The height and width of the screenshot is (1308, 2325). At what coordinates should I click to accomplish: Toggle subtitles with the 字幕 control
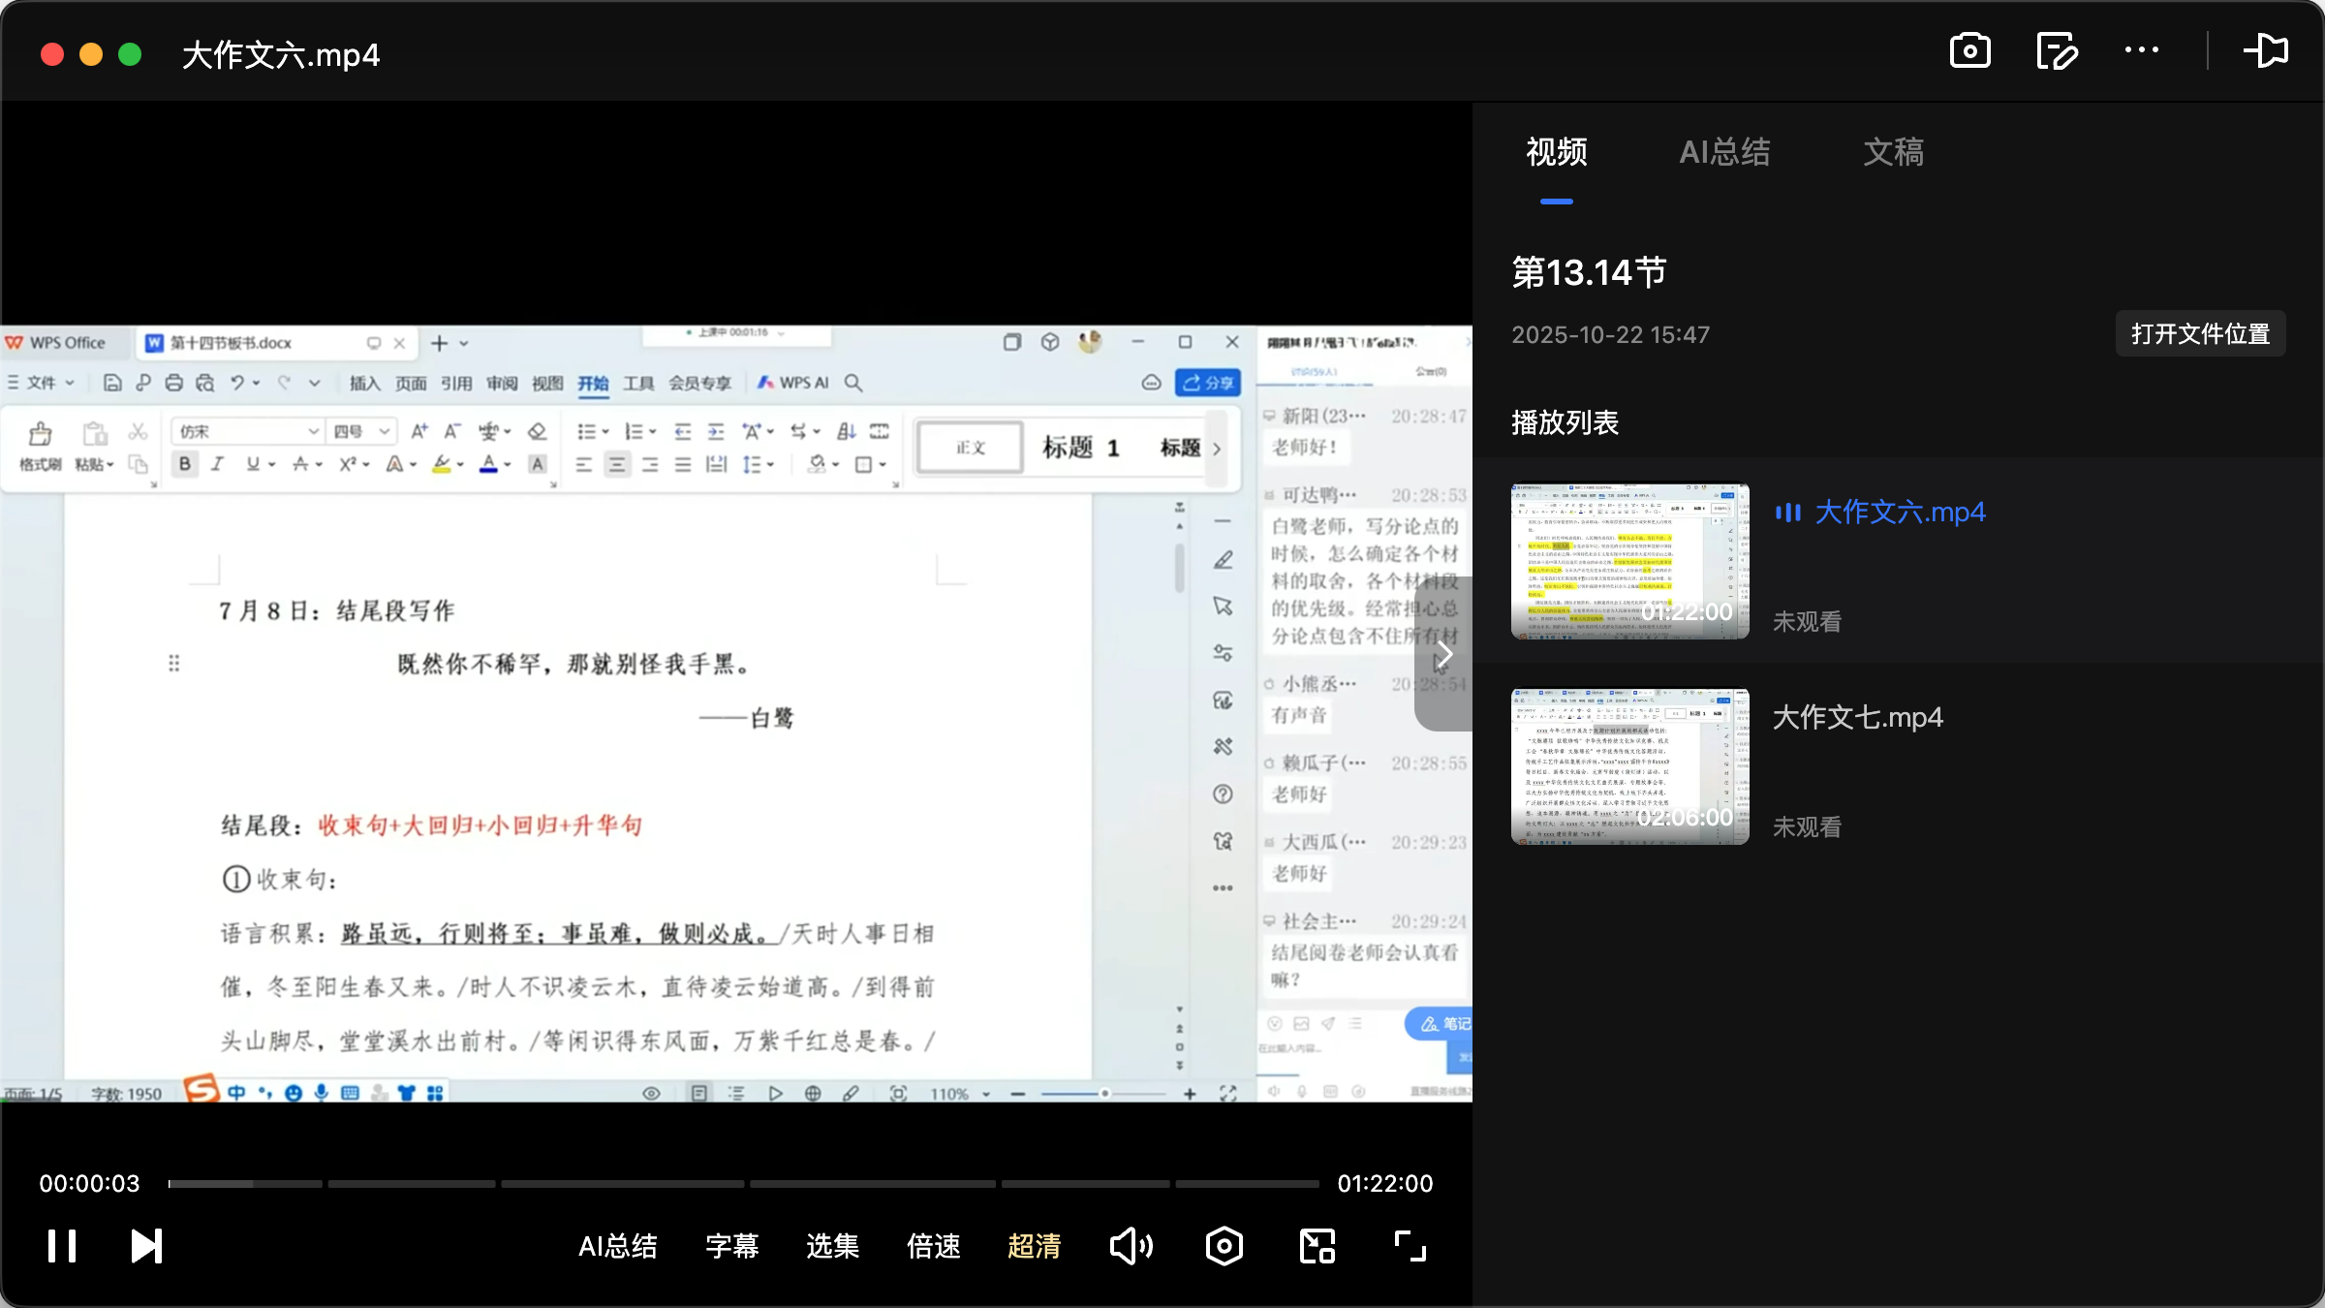point(731,1246)
